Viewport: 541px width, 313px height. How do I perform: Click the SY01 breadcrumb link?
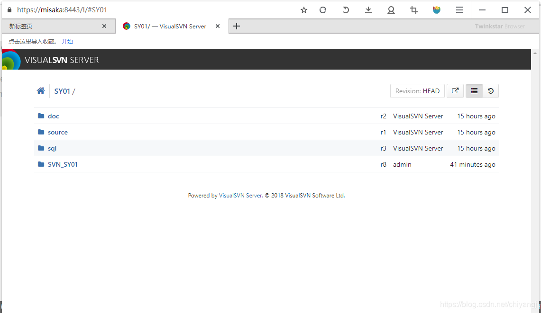(x=62, y=91)
